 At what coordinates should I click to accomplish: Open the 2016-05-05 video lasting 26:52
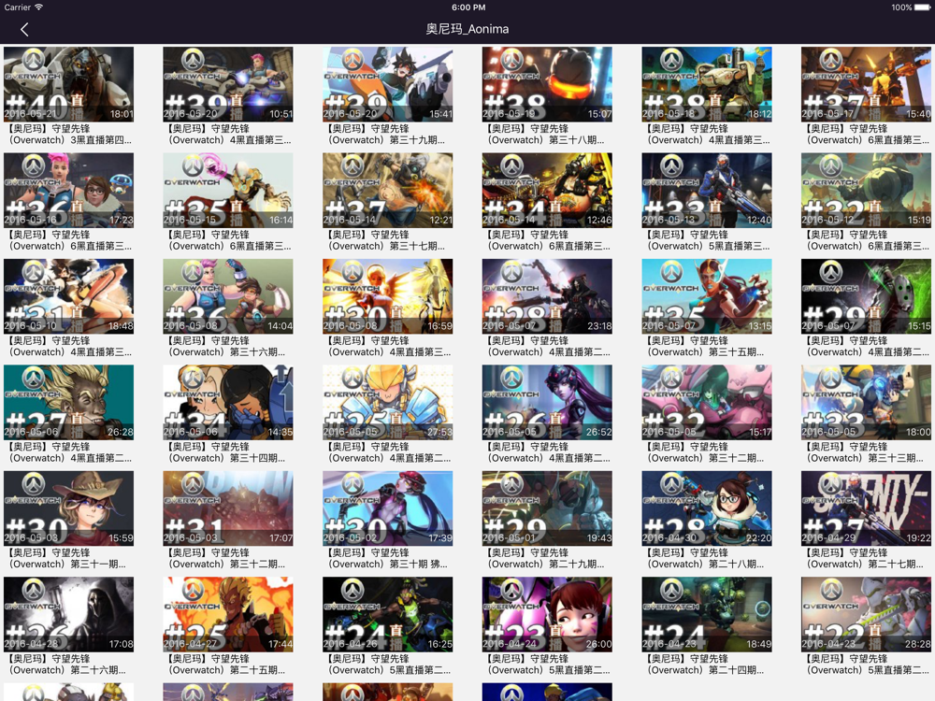547,402
